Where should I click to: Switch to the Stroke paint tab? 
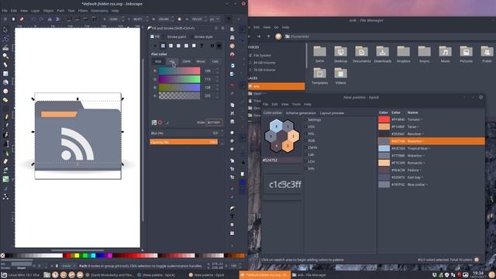[x=177, y=37]
